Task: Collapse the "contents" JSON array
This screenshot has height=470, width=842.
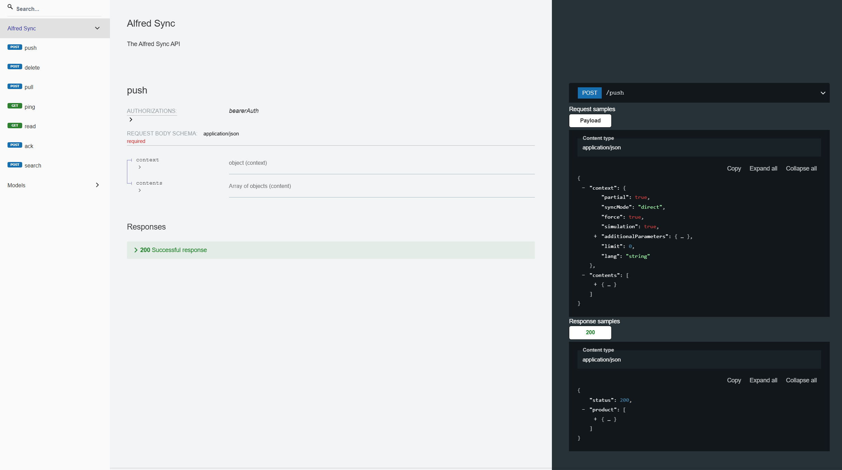Action: pyautogui.click(x=583, y=275)
